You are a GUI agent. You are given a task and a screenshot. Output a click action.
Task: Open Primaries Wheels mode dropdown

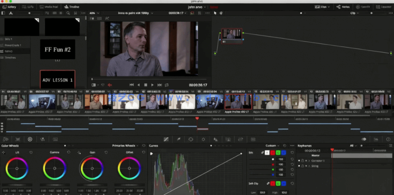pyautogui.click(x=125, y=145)
